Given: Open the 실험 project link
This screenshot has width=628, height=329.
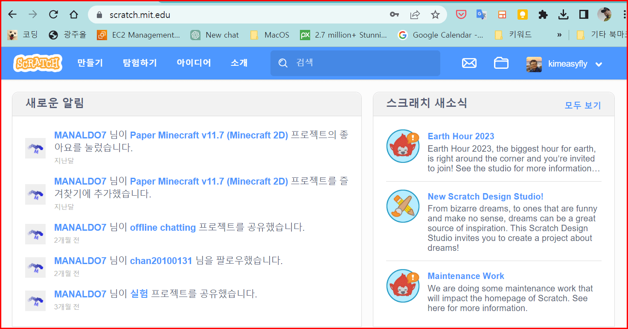Looking at the screenshot, I should coord(139,294).
